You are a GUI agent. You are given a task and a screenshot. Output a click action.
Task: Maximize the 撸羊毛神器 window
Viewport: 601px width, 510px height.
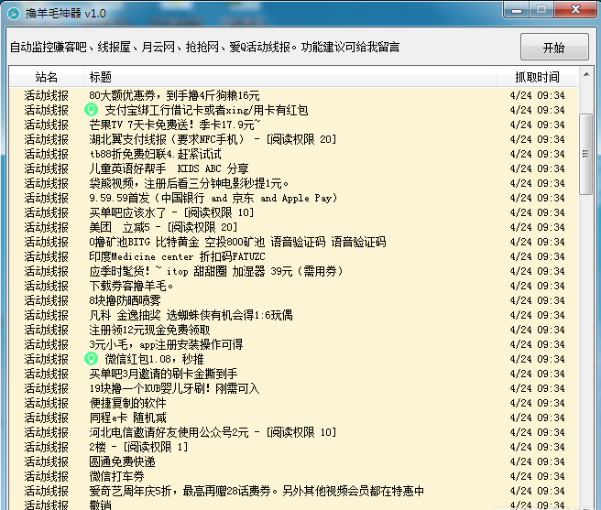pos(541,10)
